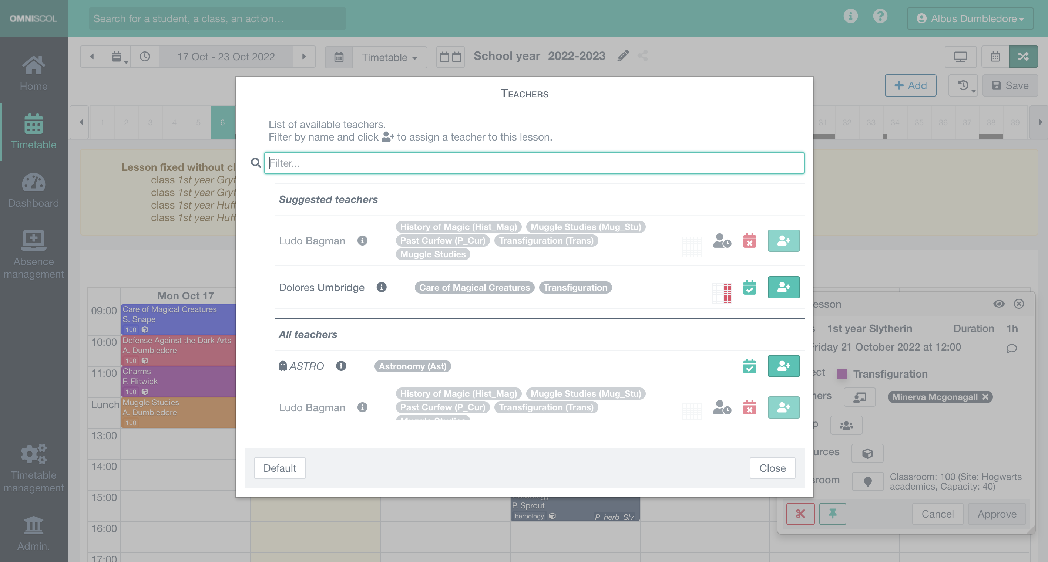
Task: Click inside the teacher filter field
Action: coord(534,163)
